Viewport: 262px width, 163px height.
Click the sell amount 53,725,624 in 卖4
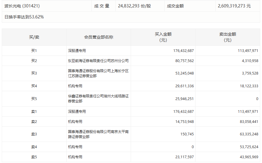(x=248, y=147)
